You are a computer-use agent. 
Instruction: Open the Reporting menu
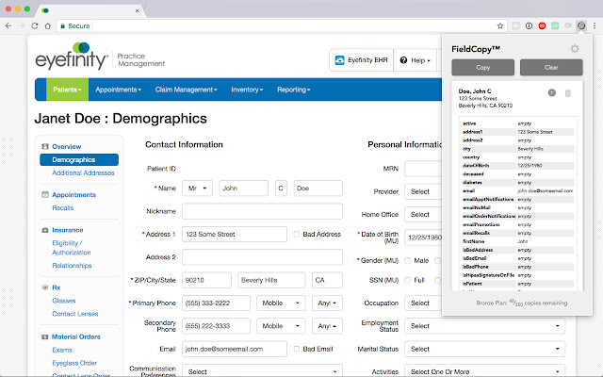point(293,90)
